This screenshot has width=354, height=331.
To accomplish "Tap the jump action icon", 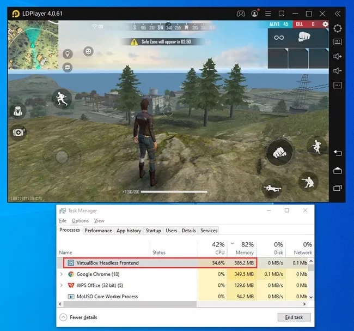I will tap(316, 146).
